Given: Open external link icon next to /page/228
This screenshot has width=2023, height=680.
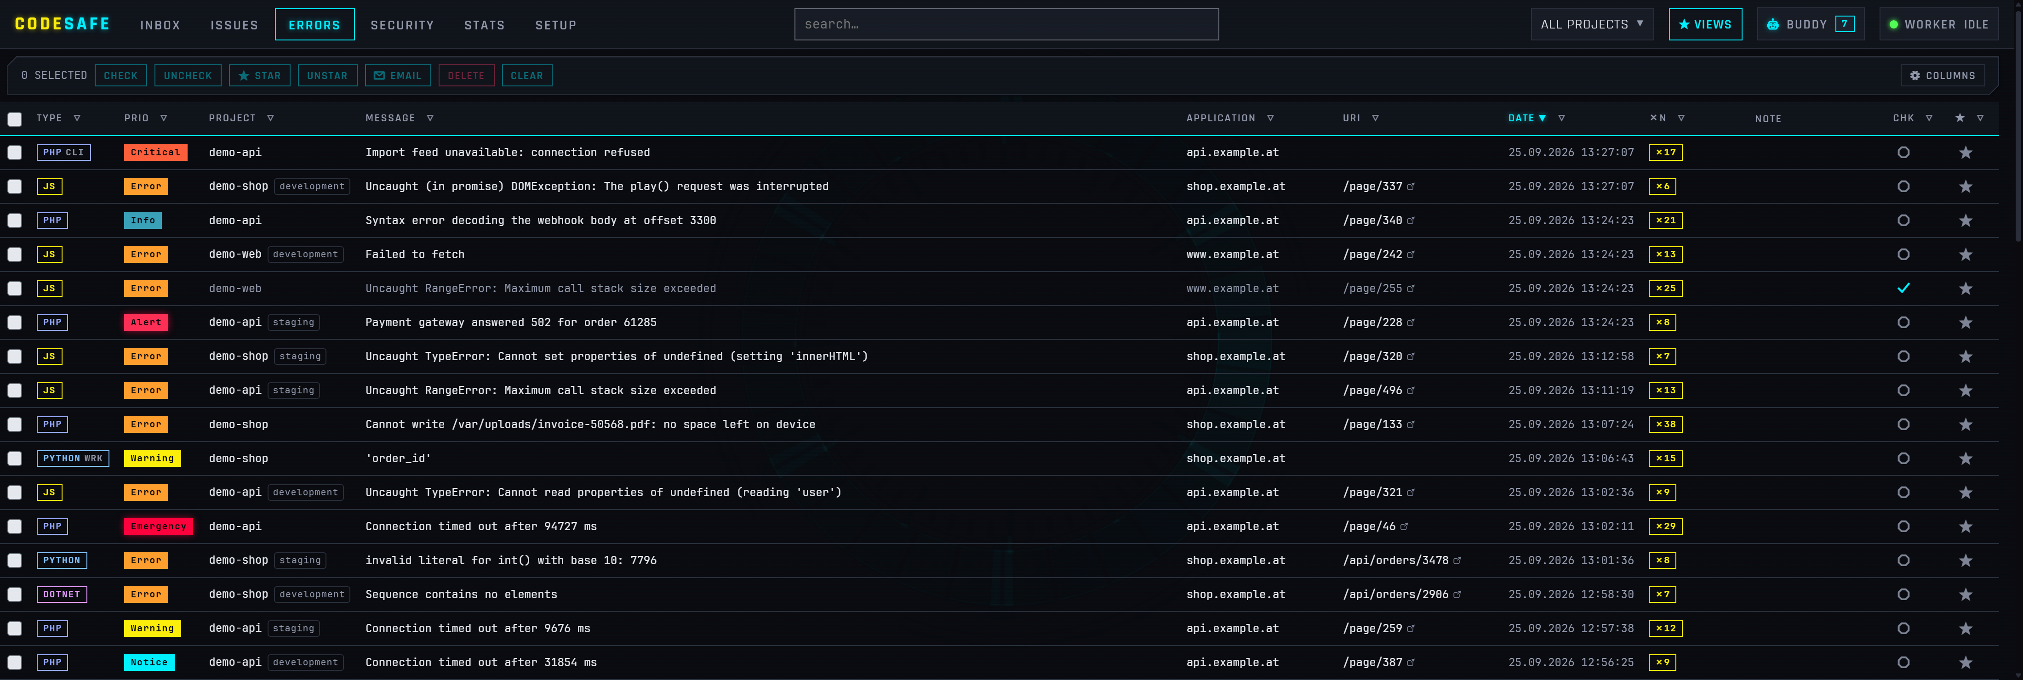Looking at the screenshot, I should tap(1411, 323).
